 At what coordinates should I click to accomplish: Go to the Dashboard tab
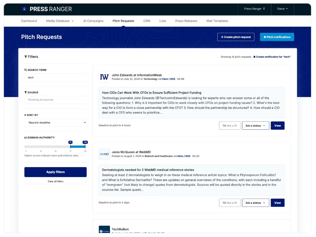[x=29, y=21]
